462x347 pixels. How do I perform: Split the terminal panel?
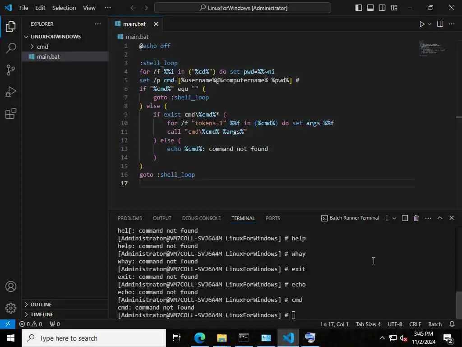click(x=405, y=218)
